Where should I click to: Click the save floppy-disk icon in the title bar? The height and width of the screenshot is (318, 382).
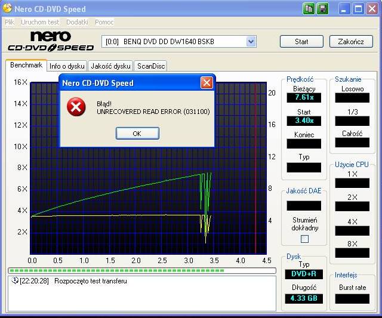click(322, 9)
